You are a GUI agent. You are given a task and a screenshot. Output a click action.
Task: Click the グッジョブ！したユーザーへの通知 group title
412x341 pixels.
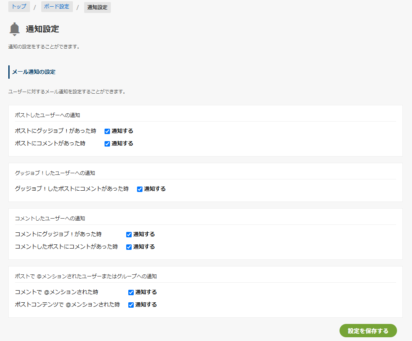(x=55, y=173)
